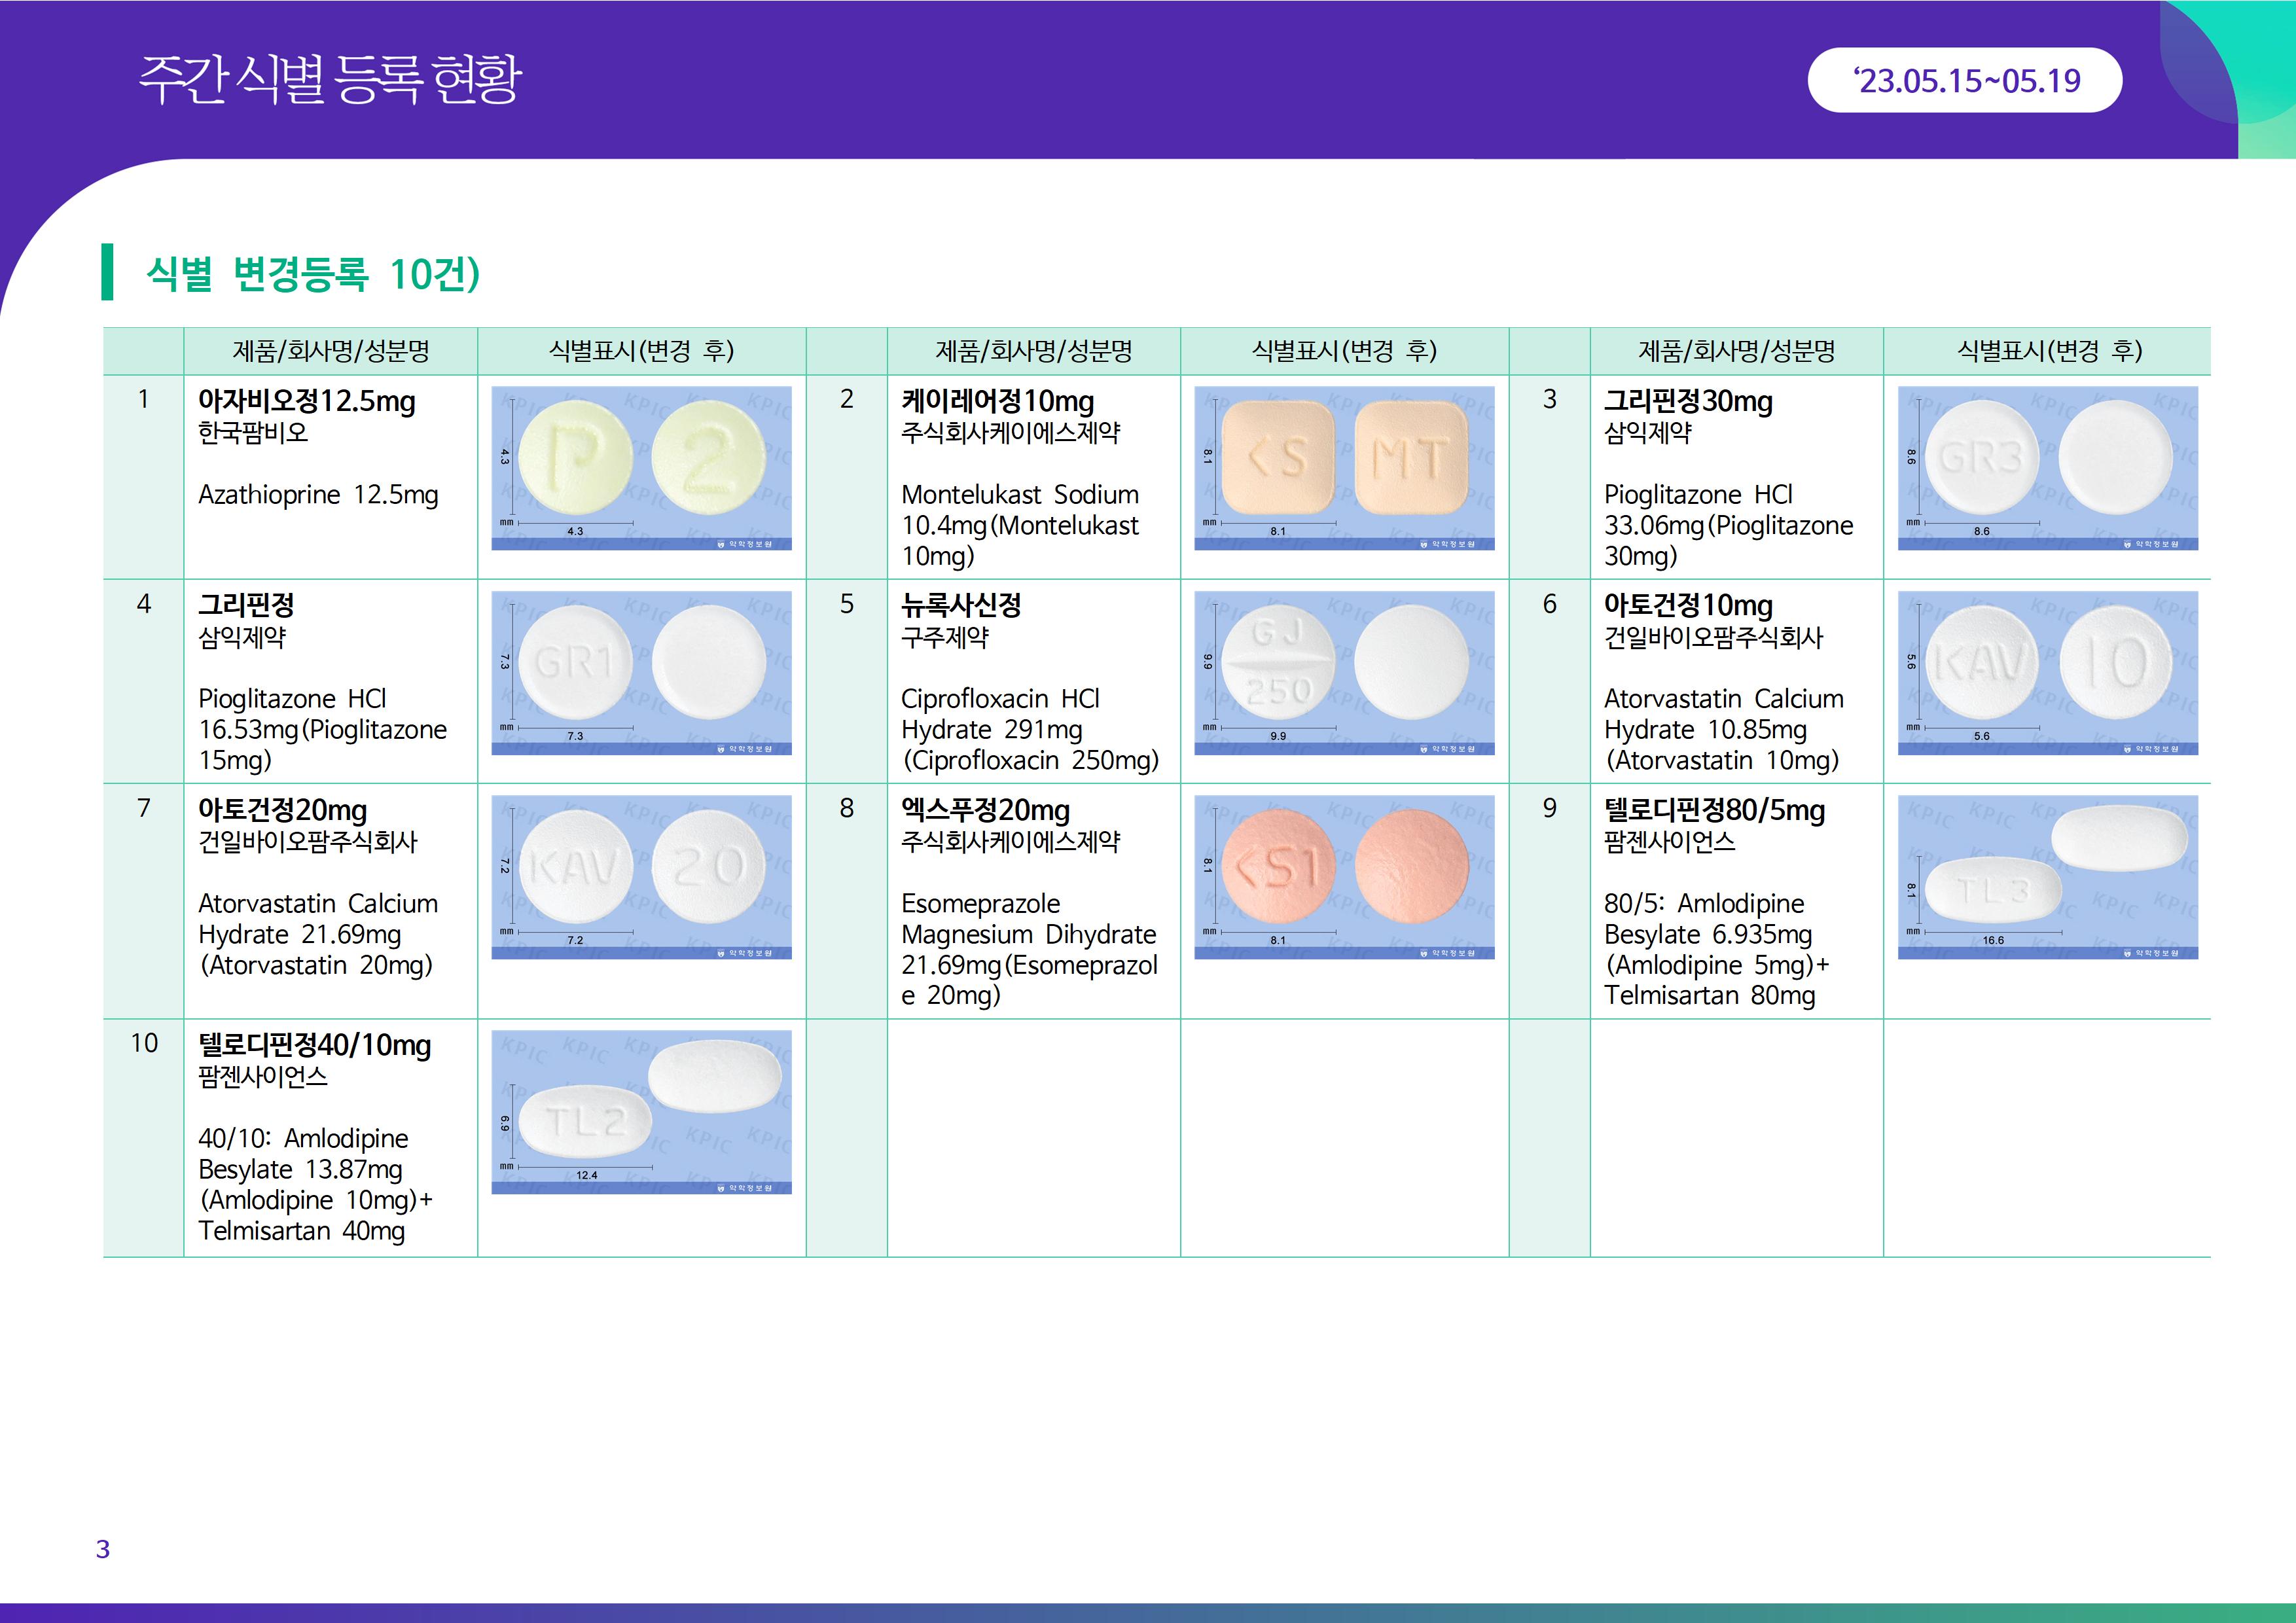Click the page number 3

[103, 1549]
